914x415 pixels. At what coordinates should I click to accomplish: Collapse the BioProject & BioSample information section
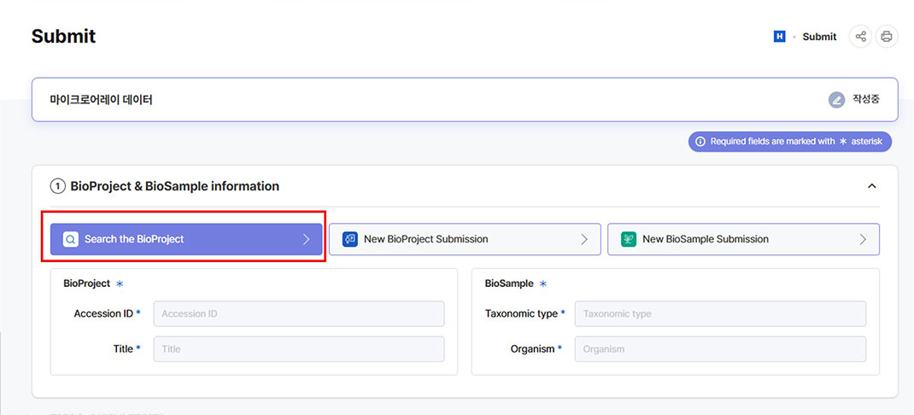pos(871,186)
